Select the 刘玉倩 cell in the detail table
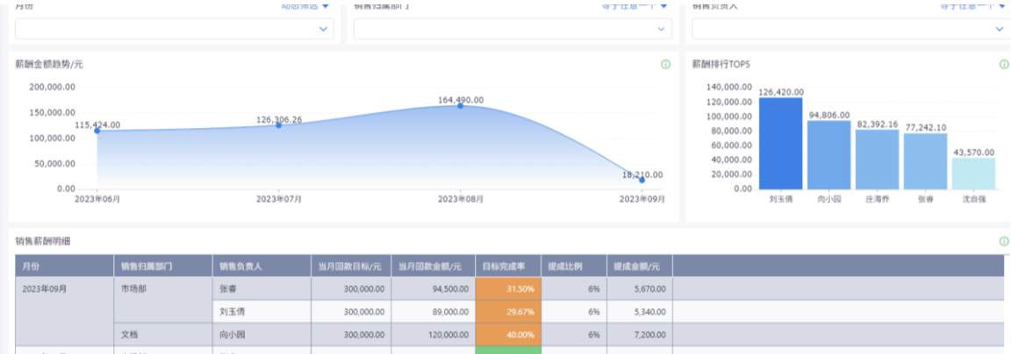This screenshot has height=354, width=1011. [262, 312]
